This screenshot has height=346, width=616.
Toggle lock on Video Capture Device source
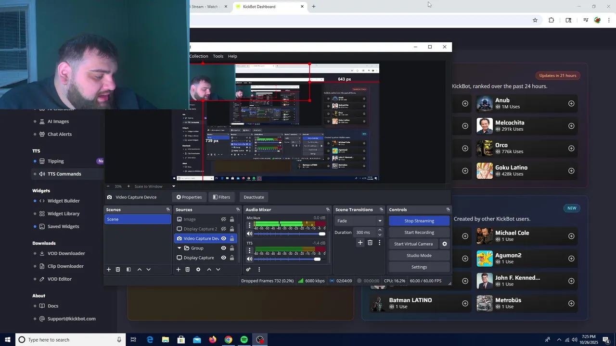pos(232,238)
